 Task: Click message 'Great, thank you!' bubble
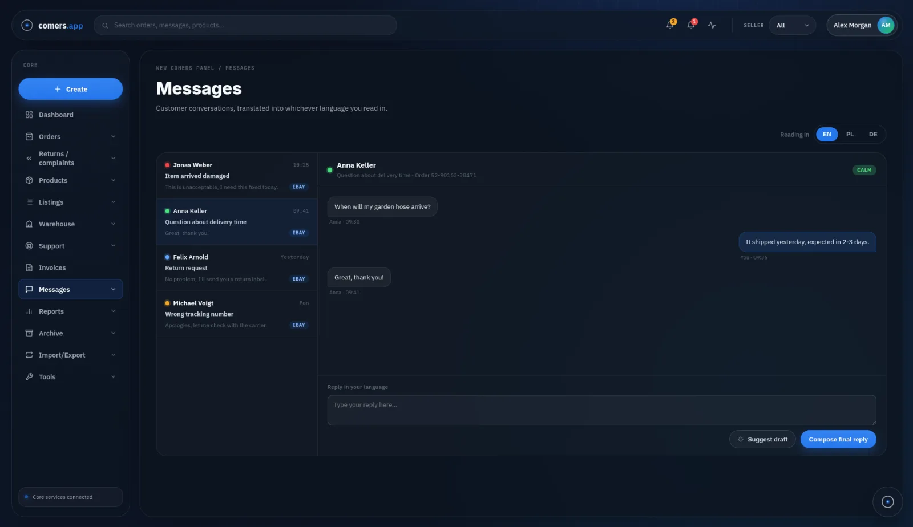(359, 277)
